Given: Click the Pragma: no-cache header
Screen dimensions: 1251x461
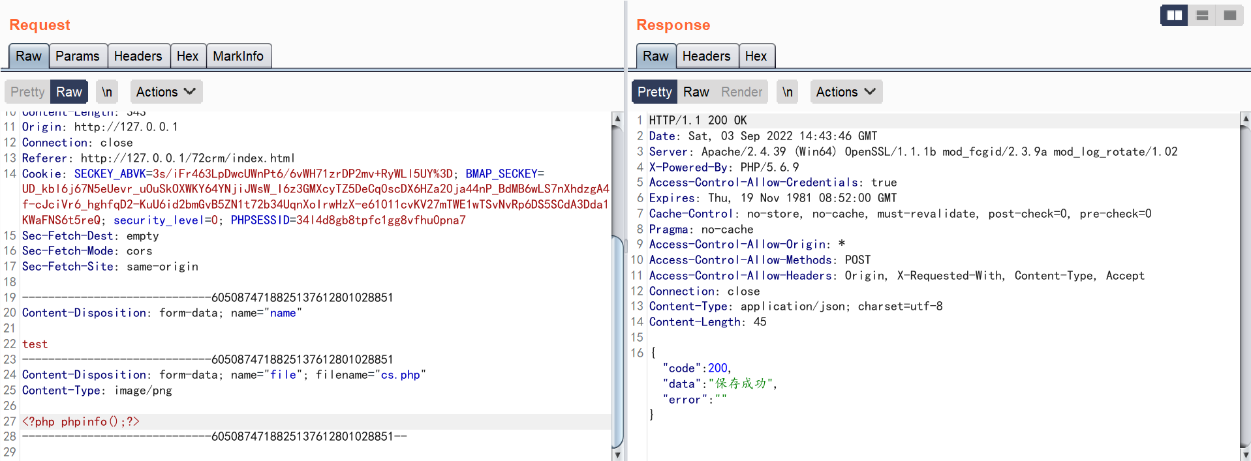Looking at the screenshot, I should click(702, 230).
